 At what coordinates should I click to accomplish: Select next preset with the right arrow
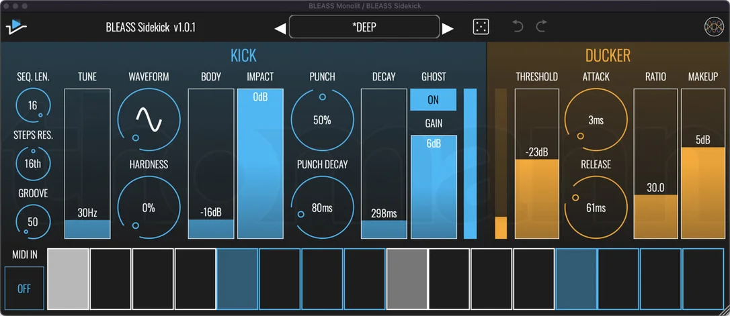(x=448, y=29)
